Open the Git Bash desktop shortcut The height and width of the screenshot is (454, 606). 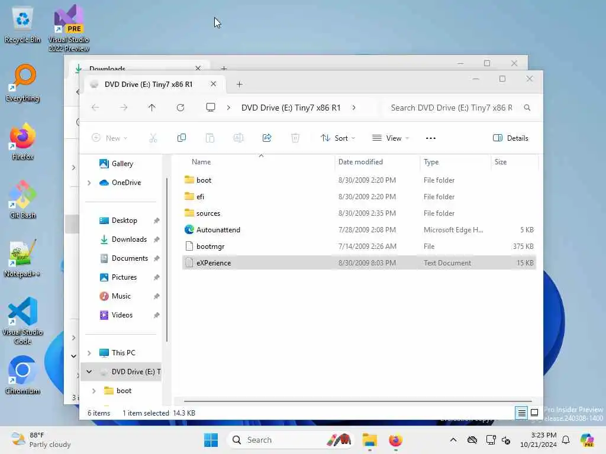point(22,200)
